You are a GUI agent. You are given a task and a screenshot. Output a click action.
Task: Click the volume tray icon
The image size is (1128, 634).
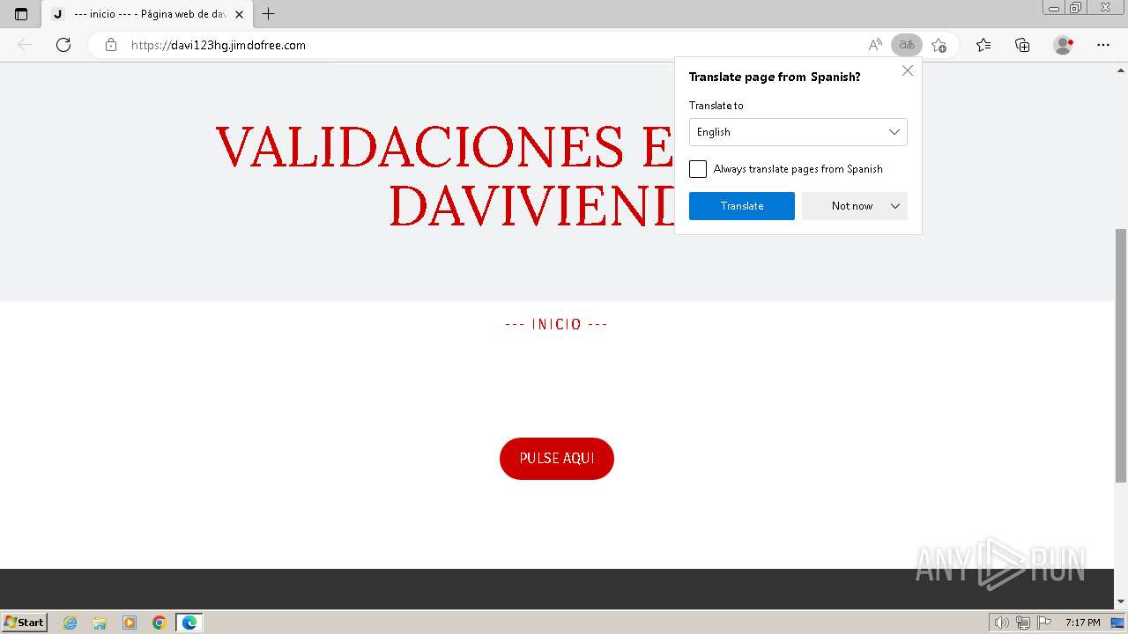[x=1002, y=623]
